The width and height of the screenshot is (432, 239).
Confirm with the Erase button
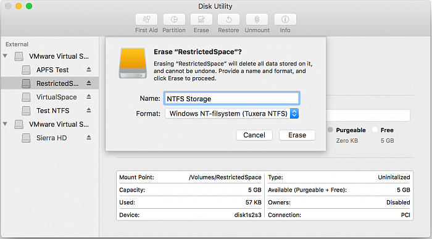click(297, 135)
